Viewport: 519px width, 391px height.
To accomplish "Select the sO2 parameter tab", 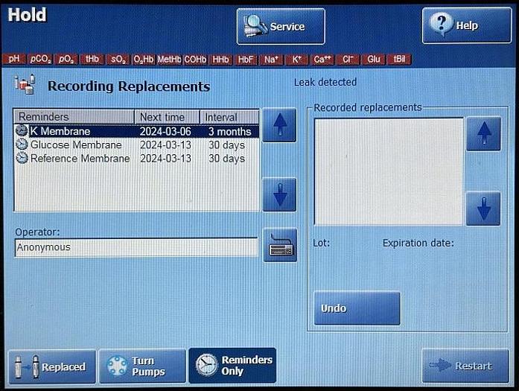I will point(118,60).
